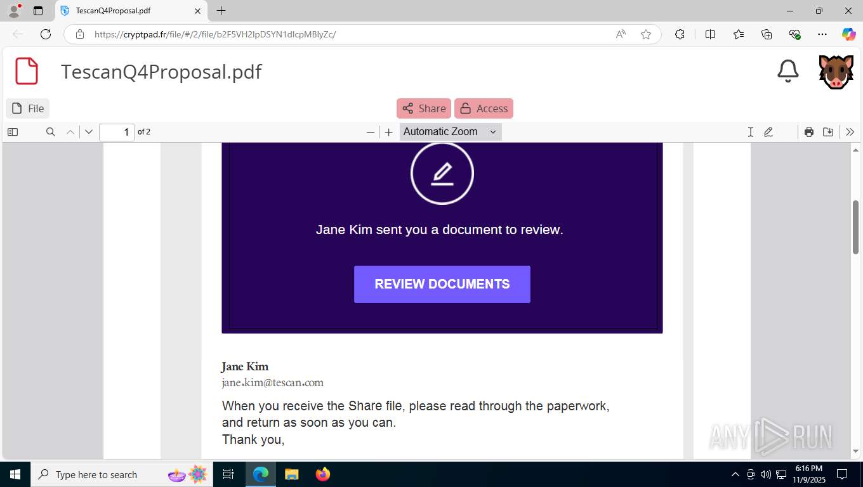Click the red CryptPad file logo
This screenshot has height=487, width=863.
tap(27, 71)
